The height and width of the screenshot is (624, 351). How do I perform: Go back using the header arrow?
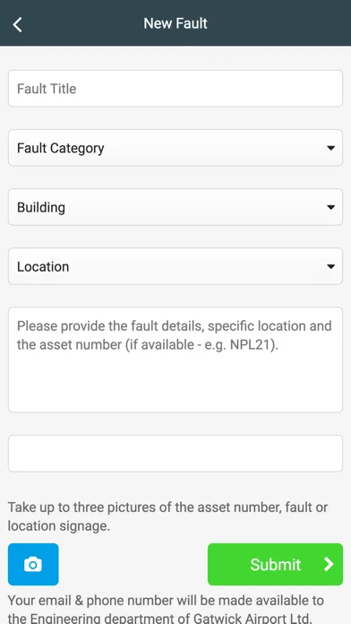[17, 24]
